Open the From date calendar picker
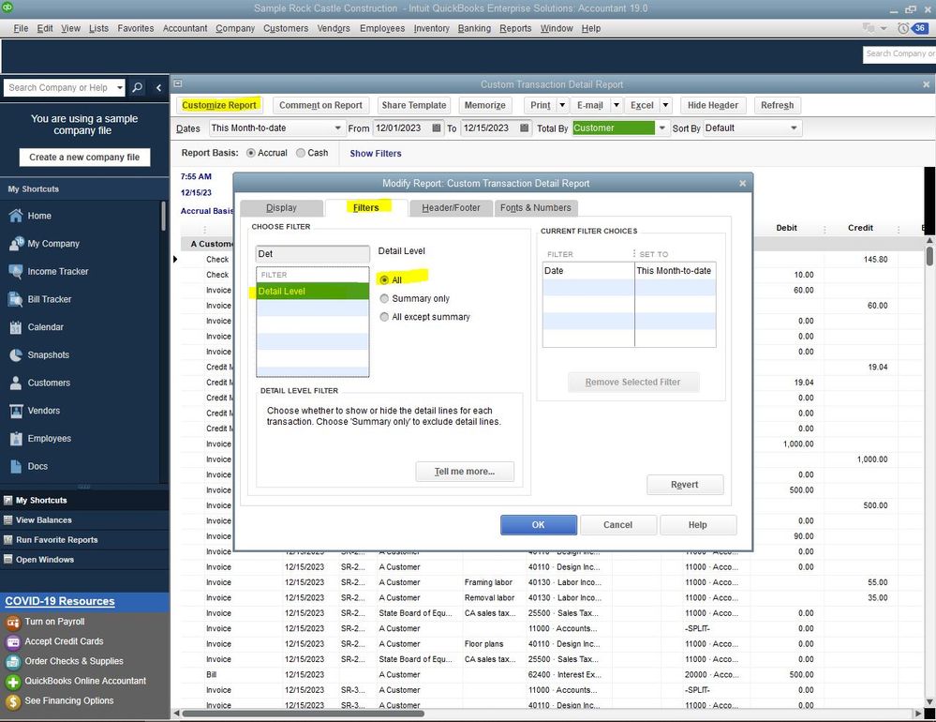The width and height of the screenshot is (936, 722). pos(437,128)
